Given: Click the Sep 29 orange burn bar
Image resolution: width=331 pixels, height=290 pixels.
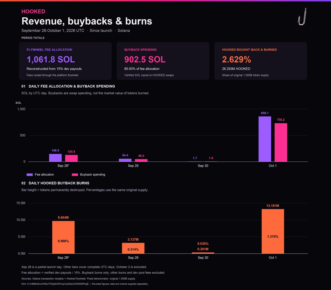Looking at the screenshot, I should (x=133, y=248).
